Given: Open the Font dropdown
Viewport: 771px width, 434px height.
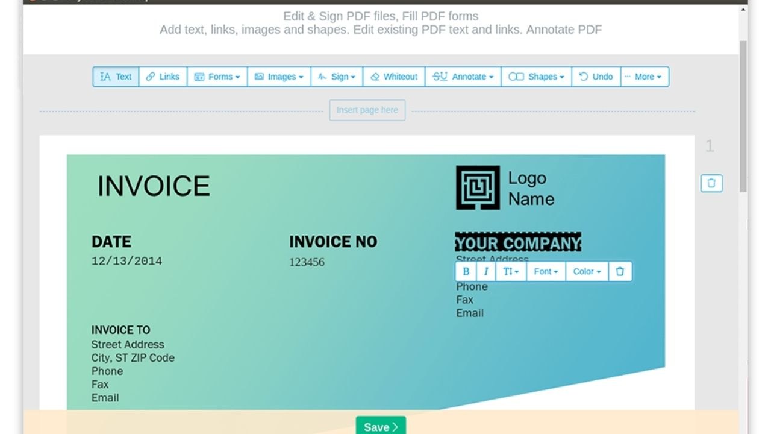Looking at the screenshot, I should pos(546,271).
